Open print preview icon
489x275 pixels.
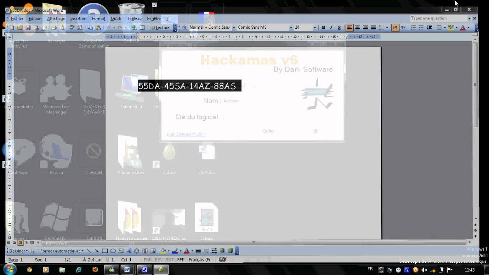pyautogui.click(x=62, y=27)
